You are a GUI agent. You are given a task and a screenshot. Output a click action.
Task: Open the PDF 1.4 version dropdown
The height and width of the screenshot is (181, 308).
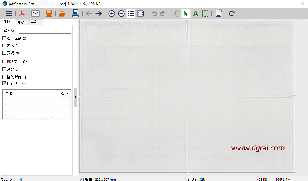pyautogui.click(x=283, y=179)
